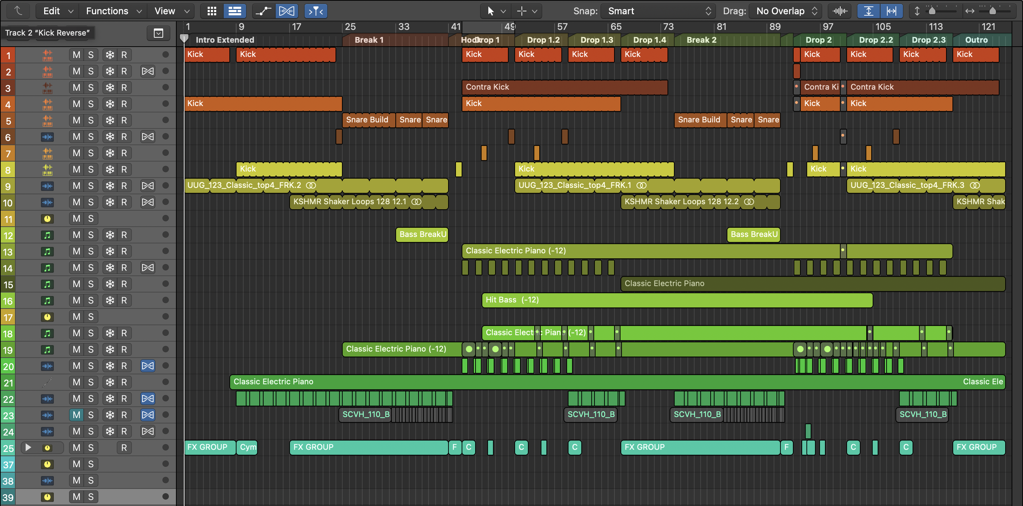This screenshot has width=1023, height=506.
Task: Click the active Flex icon on track 20
Action: (148, 365)
